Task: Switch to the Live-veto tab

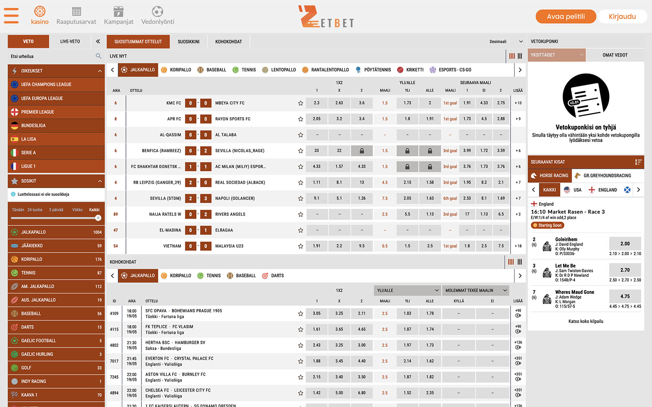Action: click(x=70, y=42)
